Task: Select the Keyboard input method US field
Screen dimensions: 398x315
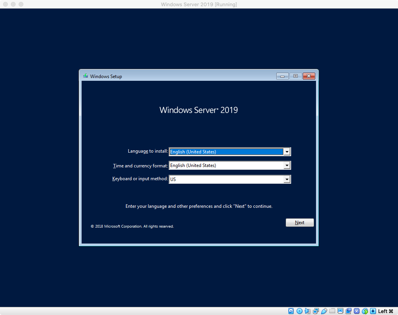Action: (230, 179)
